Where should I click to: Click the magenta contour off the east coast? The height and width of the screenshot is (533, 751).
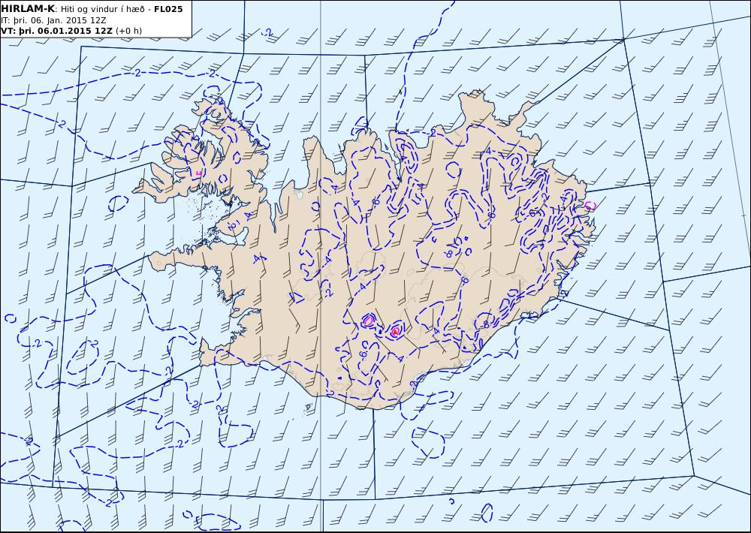(590, 206)
